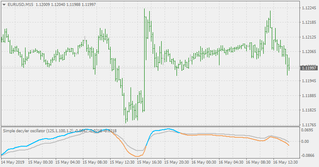This screenshot has height=167, width=319.
Task: Click the 1.12125 price scale value
Action: (x=309, y=37)
